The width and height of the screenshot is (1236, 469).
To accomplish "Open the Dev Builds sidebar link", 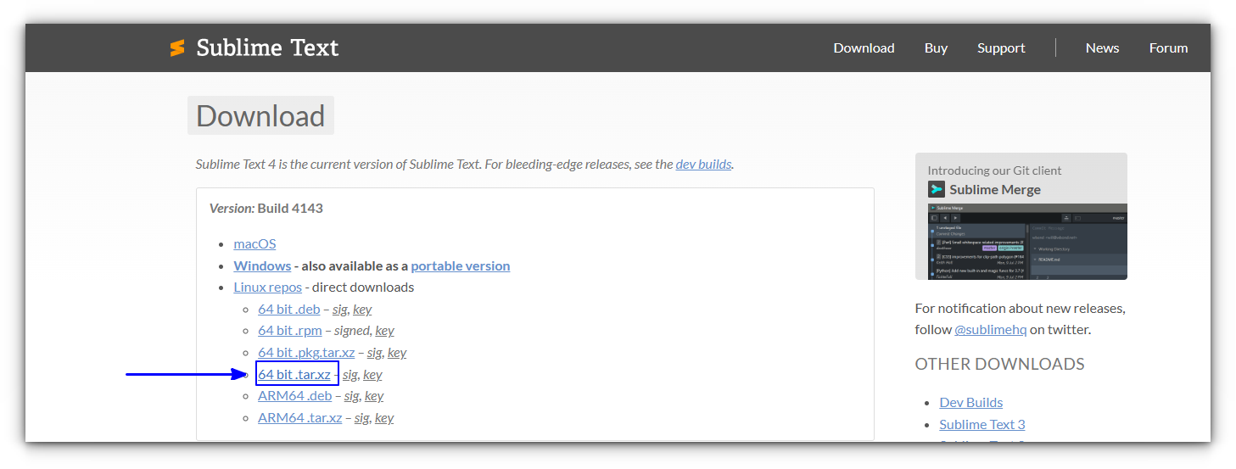I will [971, 402].
